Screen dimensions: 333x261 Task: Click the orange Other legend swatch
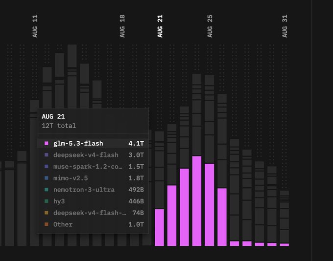47,224
